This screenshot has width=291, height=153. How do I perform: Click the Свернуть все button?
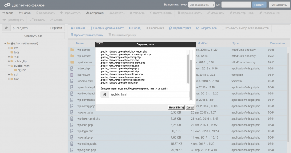click(33, 36)
